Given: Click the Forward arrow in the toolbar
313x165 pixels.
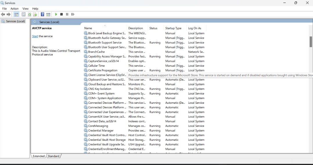Looking at the screenshot, I should pyautogui.click(x=9, y=14).
